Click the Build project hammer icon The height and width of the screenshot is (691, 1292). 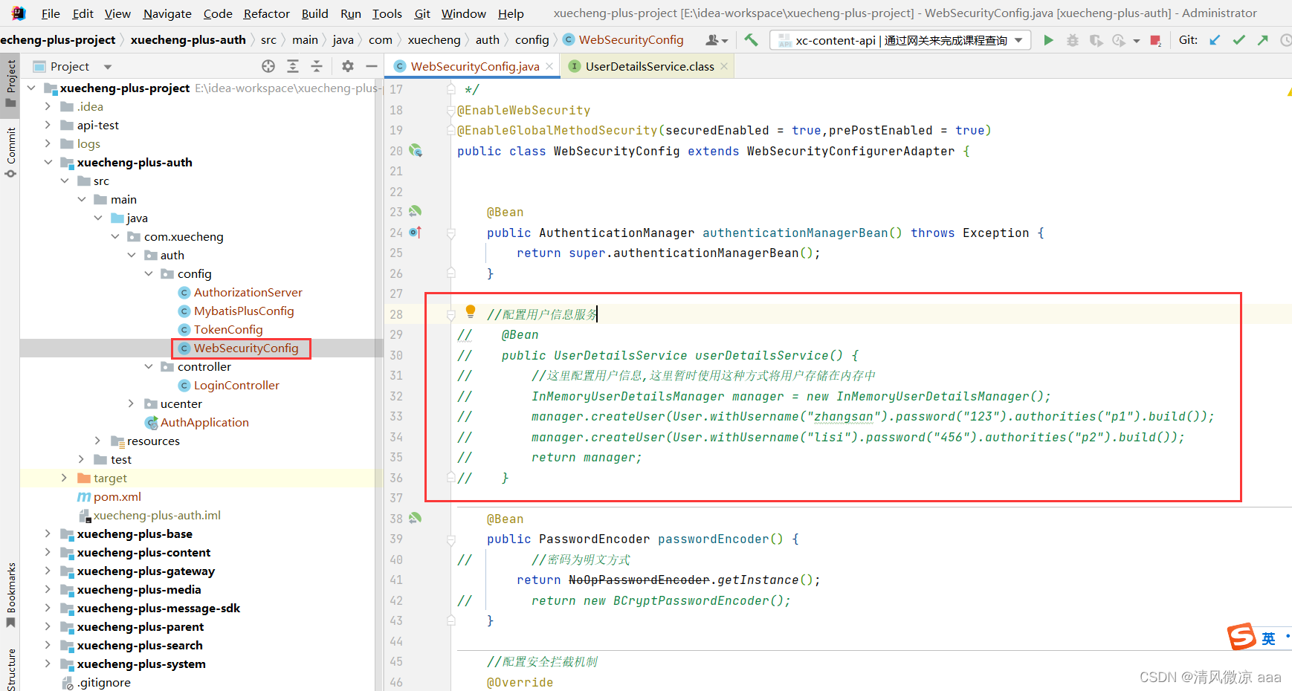click(x=752, y=40)
